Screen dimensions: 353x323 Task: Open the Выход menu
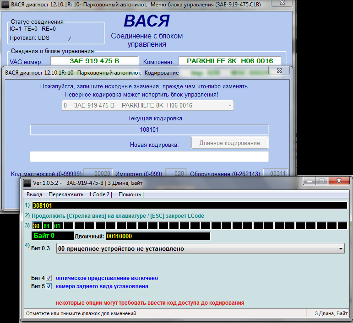(x=34, y=194)
